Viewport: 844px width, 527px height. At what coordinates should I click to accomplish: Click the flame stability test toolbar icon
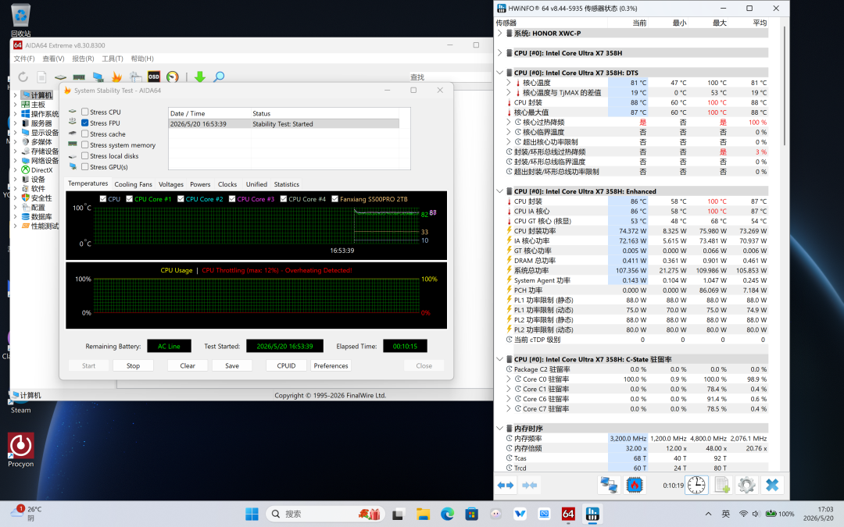[x=116, y=77]
